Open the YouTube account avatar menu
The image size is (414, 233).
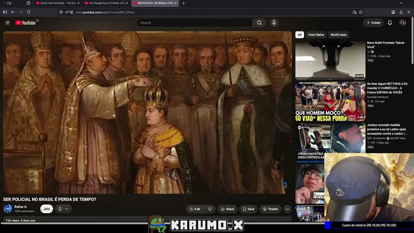pyautogui.click(x=402, y=23)
